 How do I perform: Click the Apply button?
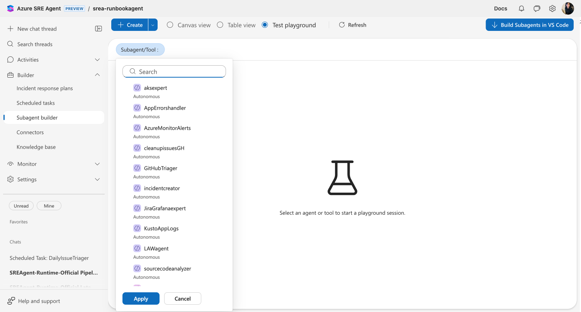coord(141,298)
